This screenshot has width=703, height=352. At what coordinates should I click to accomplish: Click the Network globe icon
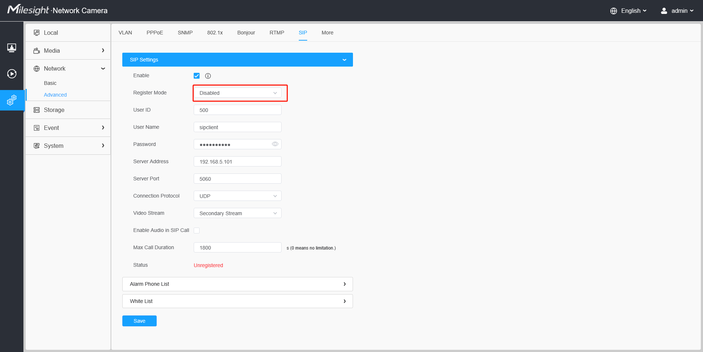tap(37, 68)
